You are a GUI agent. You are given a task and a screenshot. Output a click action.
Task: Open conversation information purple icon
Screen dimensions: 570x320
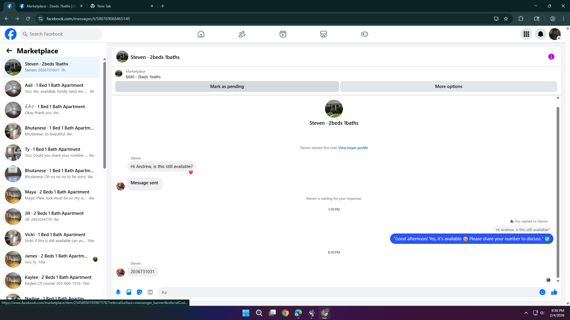(551, 57)
